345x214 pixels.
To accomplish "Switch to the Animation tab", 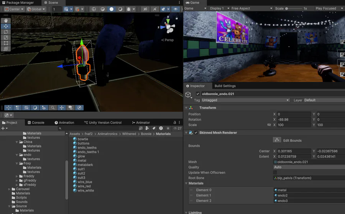I will (64, 123).
